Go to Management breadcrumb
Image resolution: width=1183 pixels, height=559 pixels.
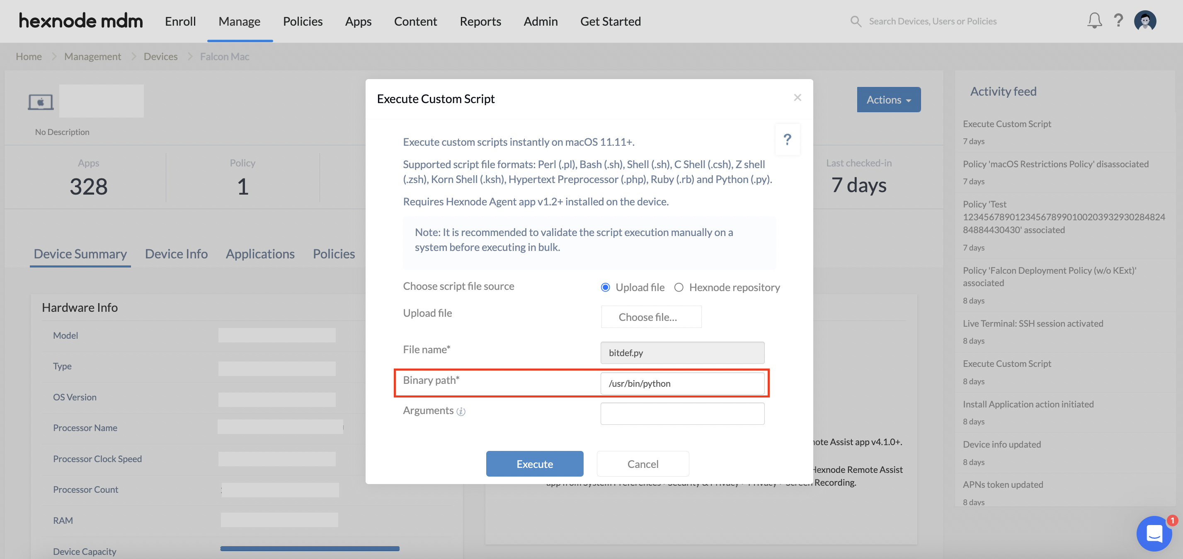[93, 56]
